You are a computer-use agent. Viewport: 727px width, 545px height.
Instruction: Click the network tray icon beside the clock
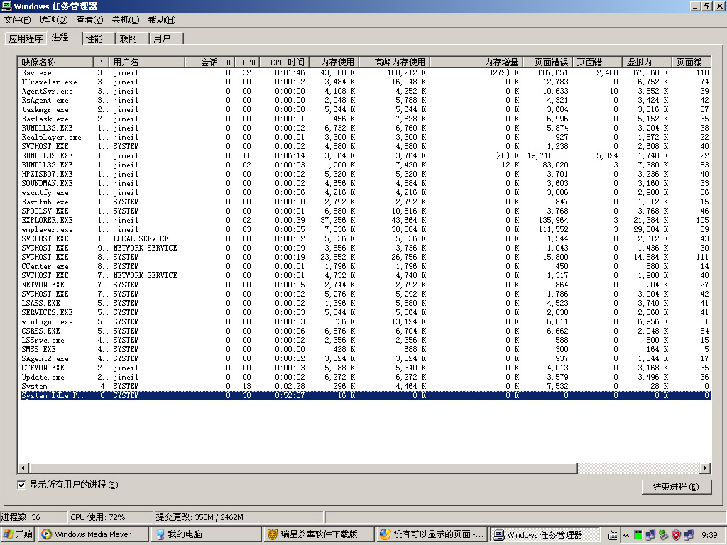[x=689, y=535]
